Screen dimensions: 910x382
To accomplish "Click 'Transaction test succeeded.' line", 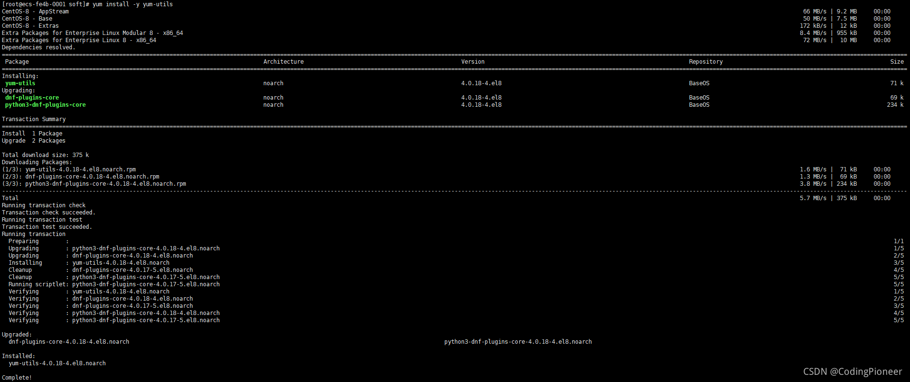I will coord(47,227).
